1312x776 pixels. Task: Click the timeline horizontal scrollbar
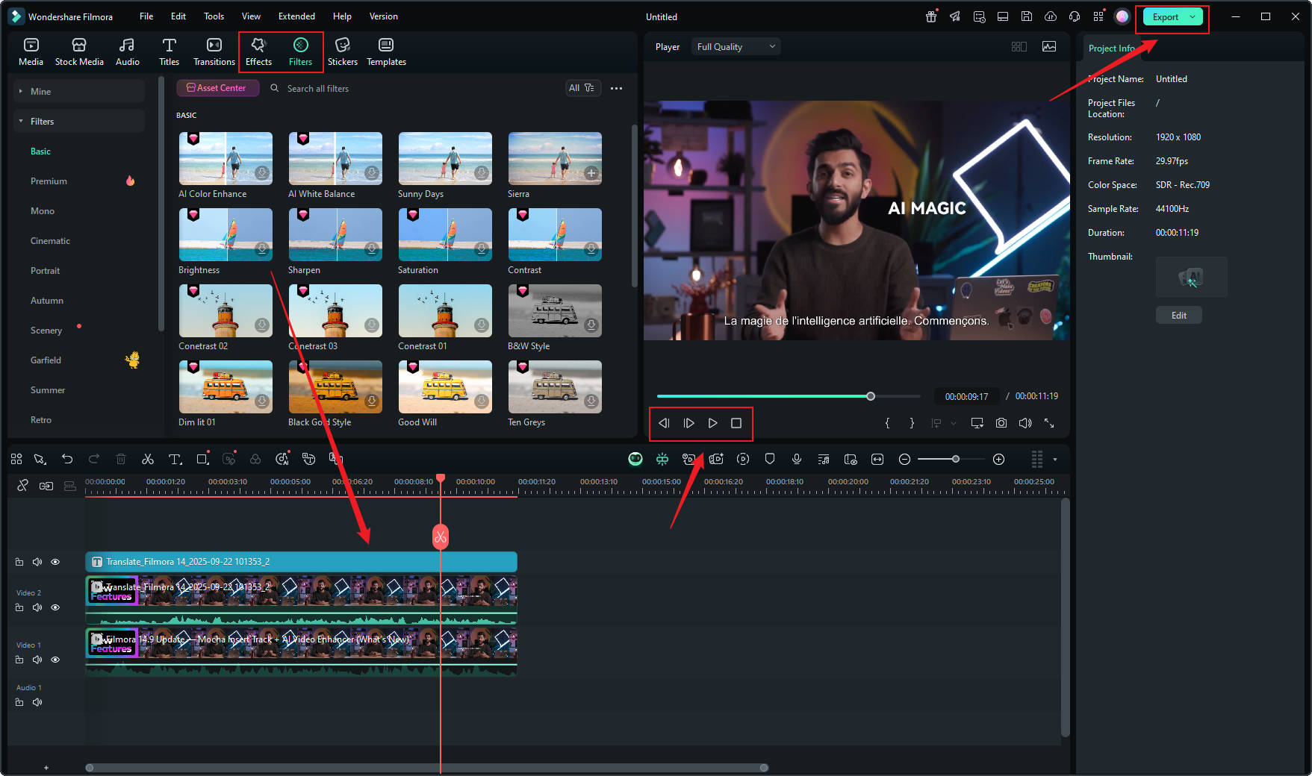pos(427,768)
